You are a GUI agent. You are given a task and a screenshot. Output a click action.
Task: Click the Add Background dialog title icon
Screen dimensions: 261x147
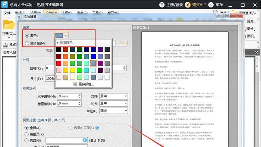pos(20,17)
